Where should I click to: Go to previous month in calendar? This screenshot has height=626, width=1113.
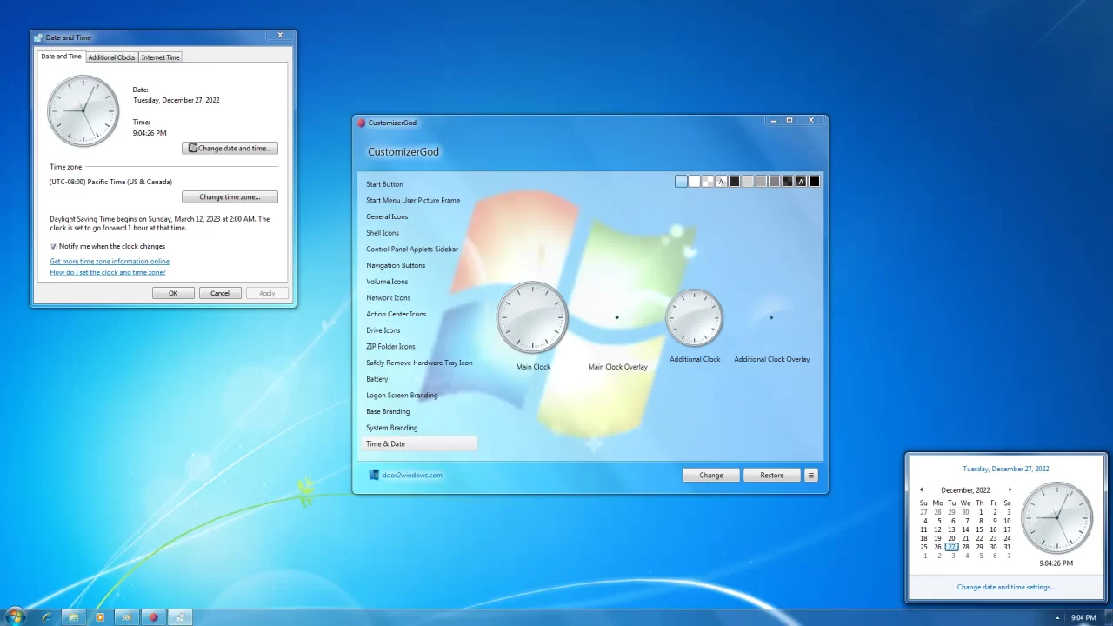pyautogui.click(x=922, y=490)
